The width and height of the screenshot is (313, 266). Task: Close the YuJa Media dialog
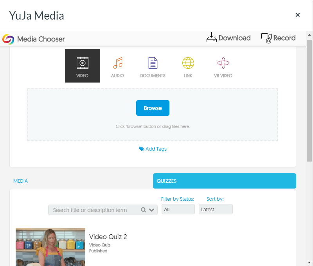pos(298,15)
